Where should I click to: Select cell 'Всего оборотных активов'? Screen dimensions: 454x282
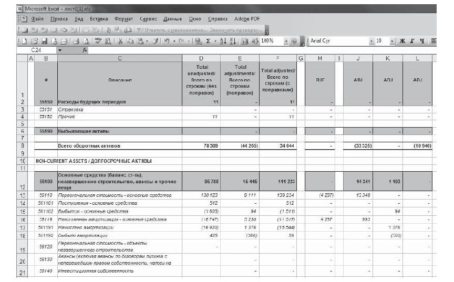pos(120,146)
